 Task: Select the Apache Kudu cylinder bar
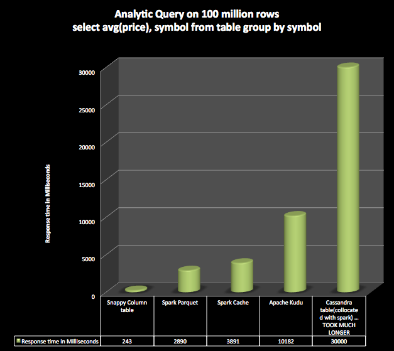[295, 252]
